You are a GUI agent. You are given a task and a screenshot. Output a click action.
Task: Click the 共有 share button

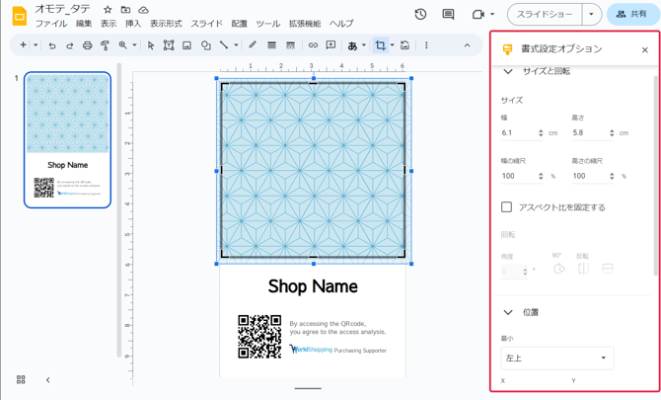coord(631,15)
